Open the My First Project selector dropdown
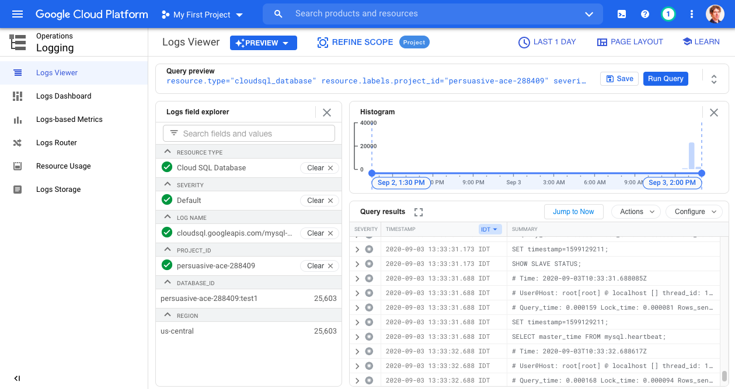 pos(202,15)
